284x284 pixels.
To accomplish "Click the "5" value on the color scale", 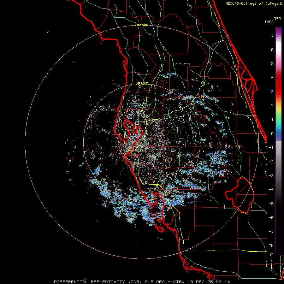I will pyautogui.click(x=272, y=63).
